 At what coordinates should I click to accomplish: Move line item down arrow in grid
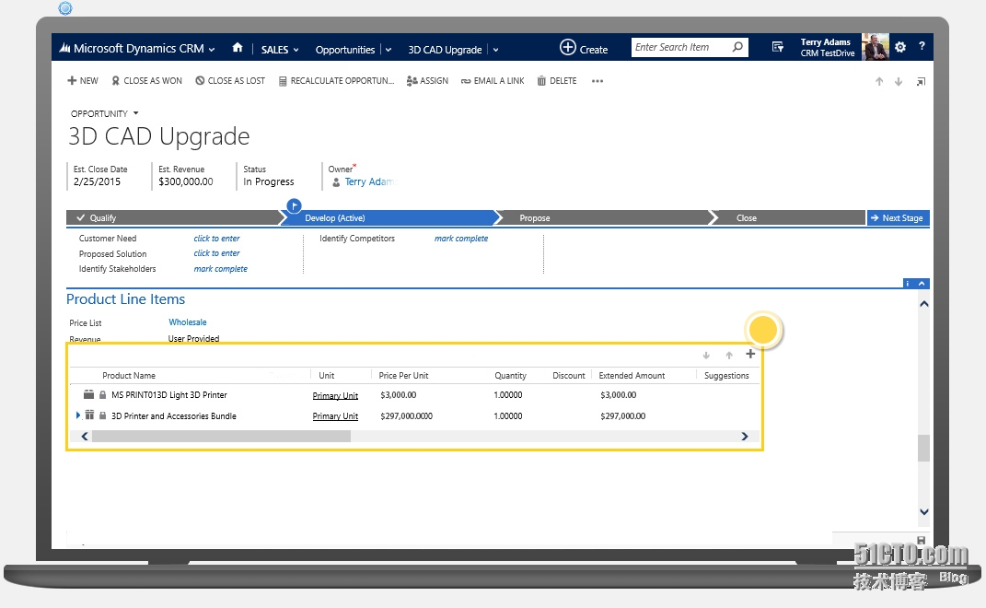coord(706,355)
